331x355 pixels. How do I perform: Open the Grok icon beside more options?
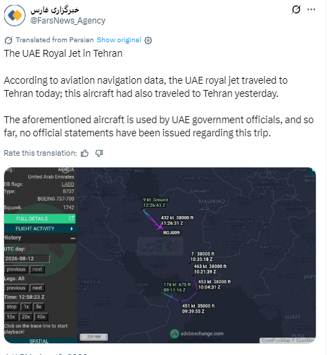296,10
